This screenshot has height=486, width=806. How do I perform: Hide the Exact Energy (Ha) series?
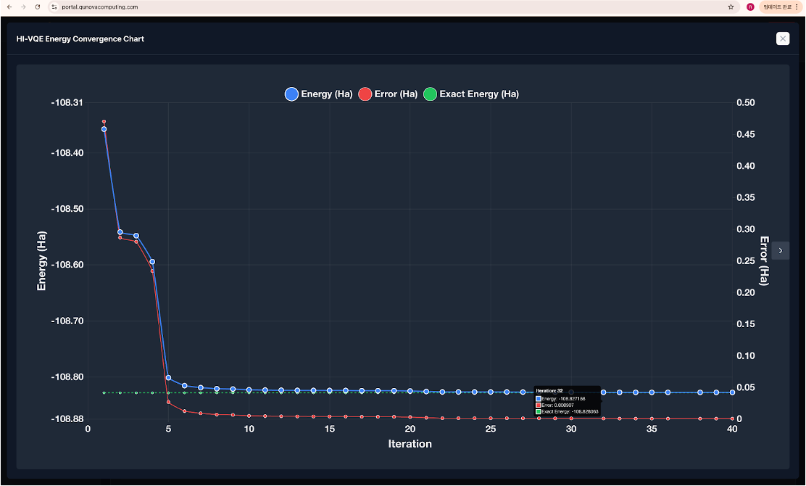[478, 94]
